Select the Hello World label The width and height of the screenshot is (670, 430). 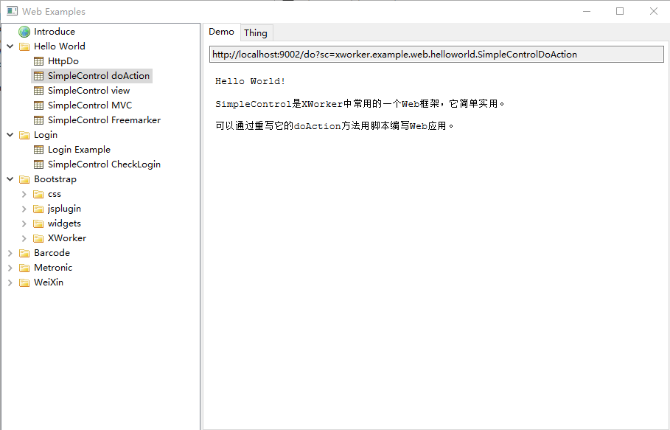click(60, 46)
